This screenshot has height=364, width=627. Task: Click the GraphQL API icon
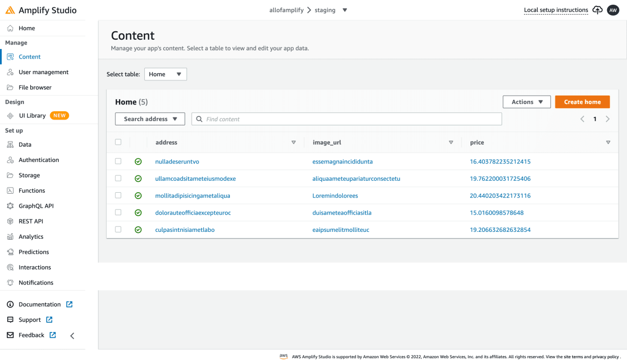[10, 206]
